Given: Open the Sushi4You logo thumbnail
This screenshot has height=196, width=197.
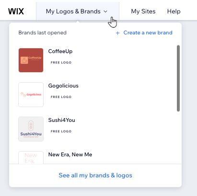Looking at the screenshot, I should [x=31, y=129].
